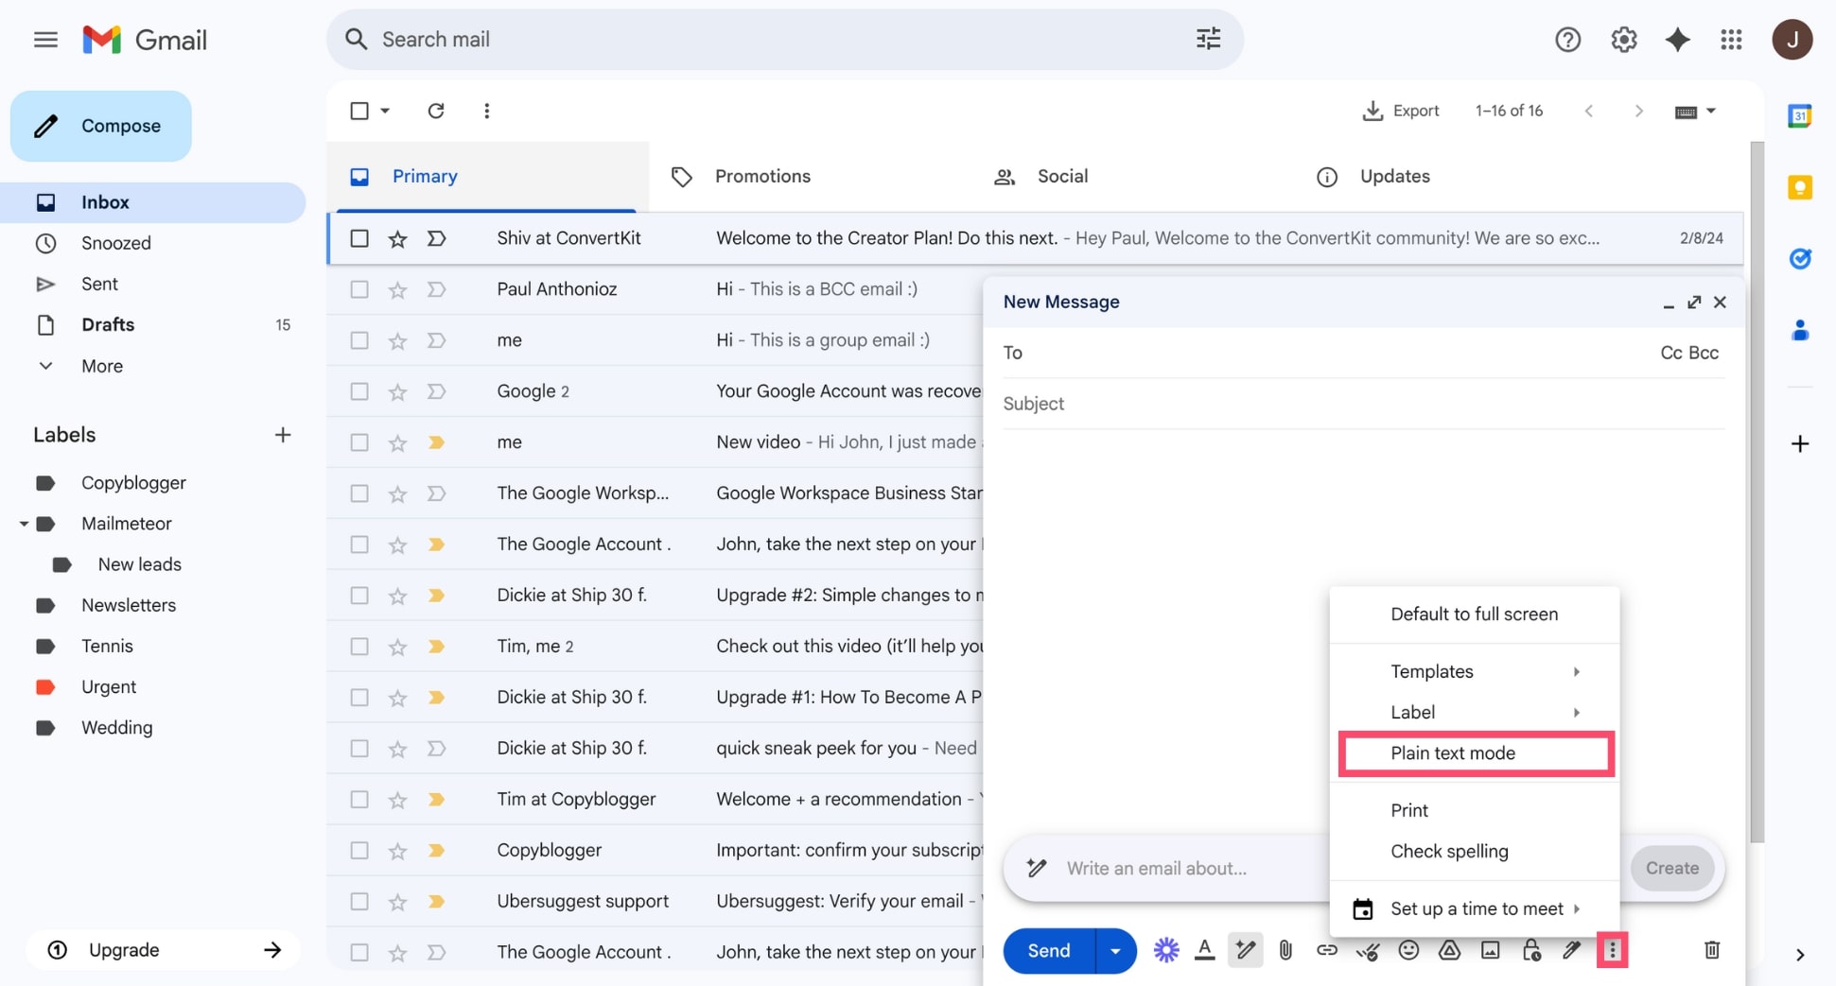
Task: Select the checkbox on Paul Anthonioz's email
Action: click(358, 289)
